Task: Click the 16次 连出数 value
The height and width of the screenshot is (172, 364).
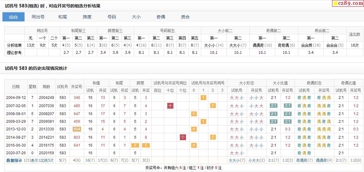Action: click(355, 45)
